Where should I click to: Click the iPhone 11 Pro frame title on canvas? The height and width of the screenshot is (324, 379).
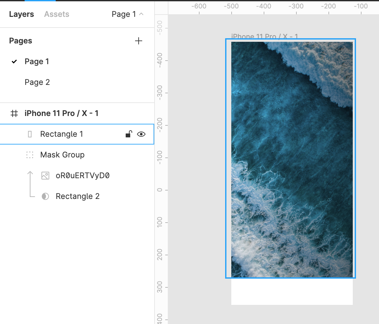(264, 36)
